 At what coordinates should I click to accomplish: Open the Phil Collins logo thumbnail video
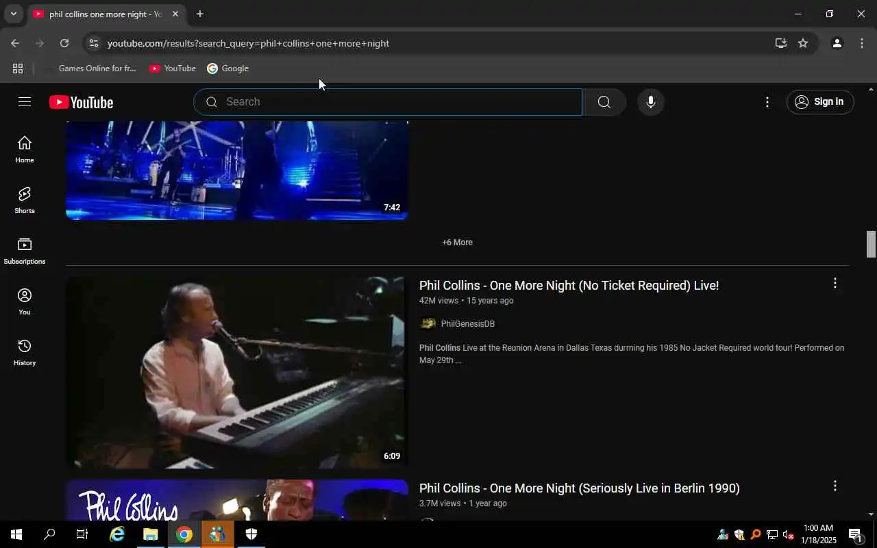click(x=236, y=500)
